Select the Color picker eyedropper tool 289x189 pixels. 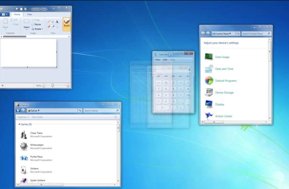pos(53,27)
